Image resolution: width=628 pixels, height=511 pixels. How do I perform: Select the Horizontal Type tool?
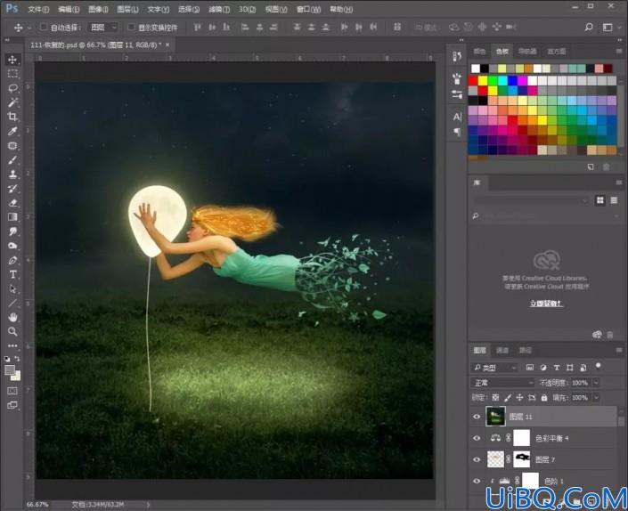pos(12,274)
